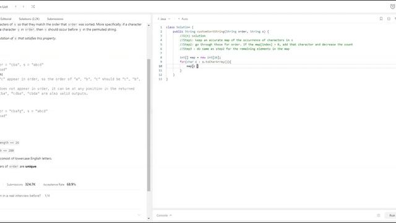Click the scrollbar down arrow in description
Screen dimensions: 396x223
pos(148,218)
